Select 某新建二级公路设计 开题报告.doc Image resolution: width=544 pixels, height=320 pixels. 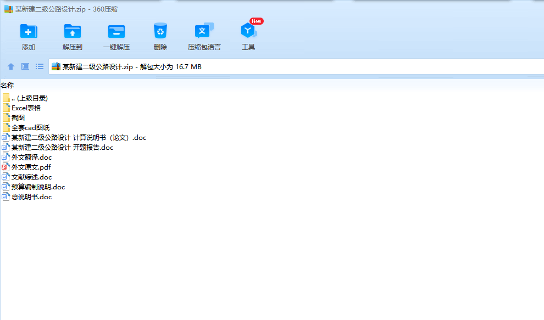[x=63, y=147]
